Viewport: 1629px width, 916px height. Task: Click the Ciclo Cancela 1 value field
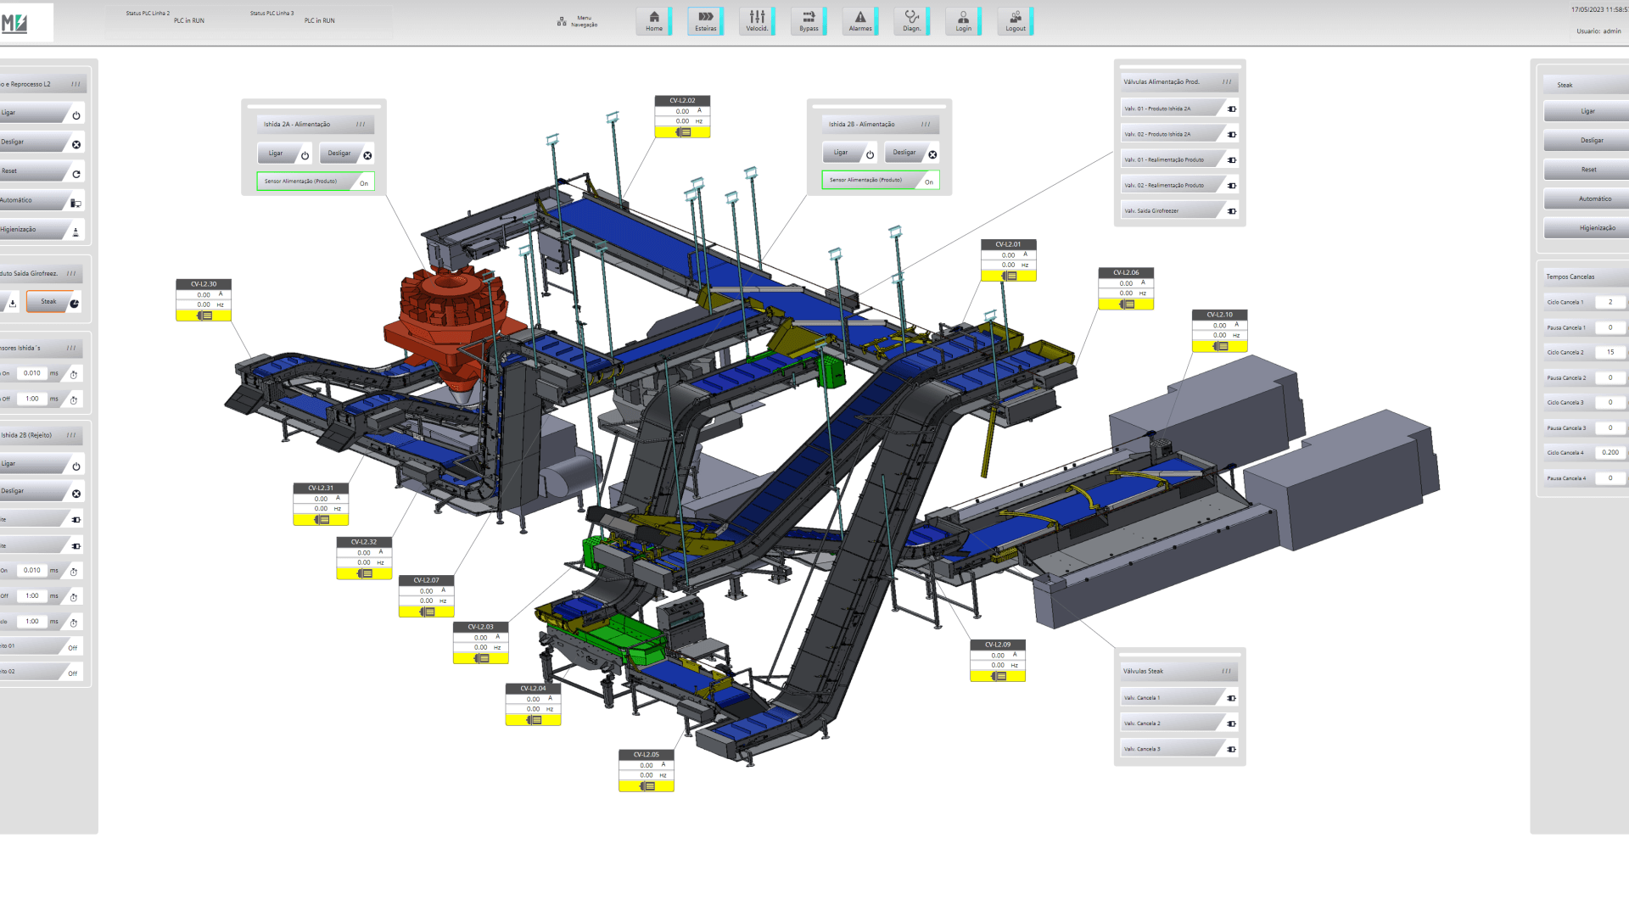pyautogui.click(x=1610, y=302)
